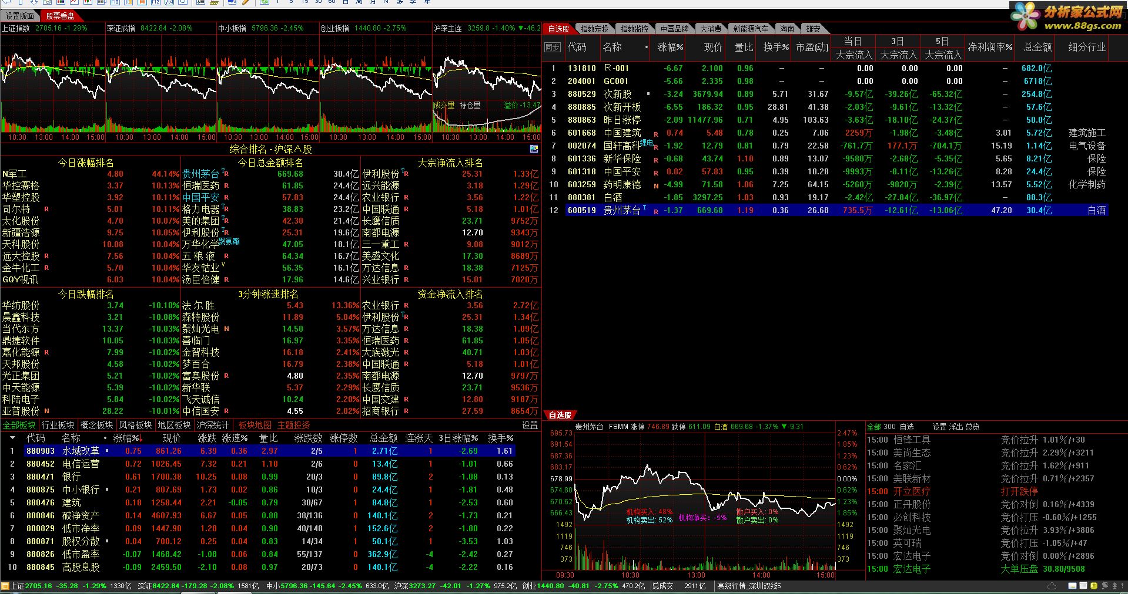Click 华纺股份 in 今日跌幅排名 list
The width and height of the screenshot is (1128, 594).
pyautogui.click(x=21, y=305)
